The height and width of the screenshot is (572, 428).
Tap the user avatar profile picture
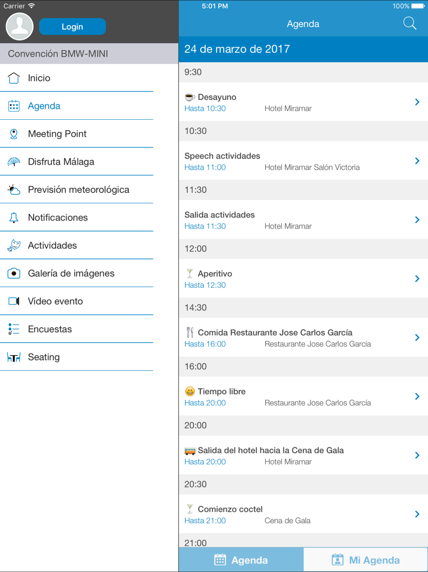click(x=20, y=26)
